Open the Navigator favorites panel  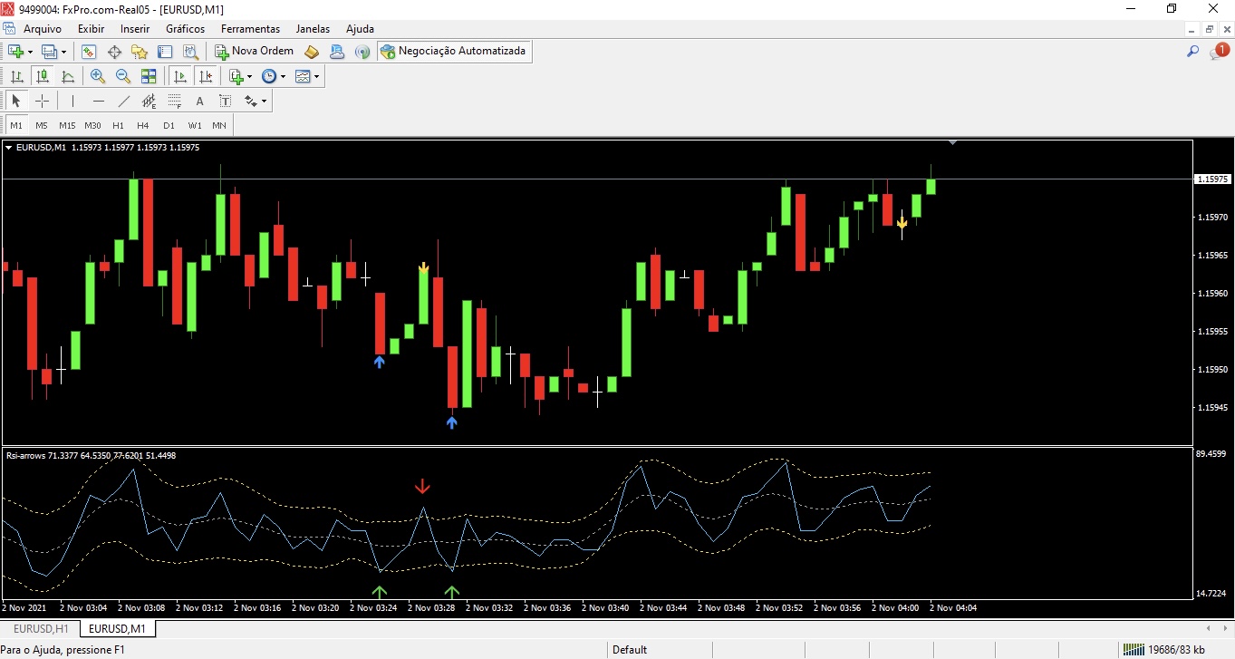tap(140, 52)
